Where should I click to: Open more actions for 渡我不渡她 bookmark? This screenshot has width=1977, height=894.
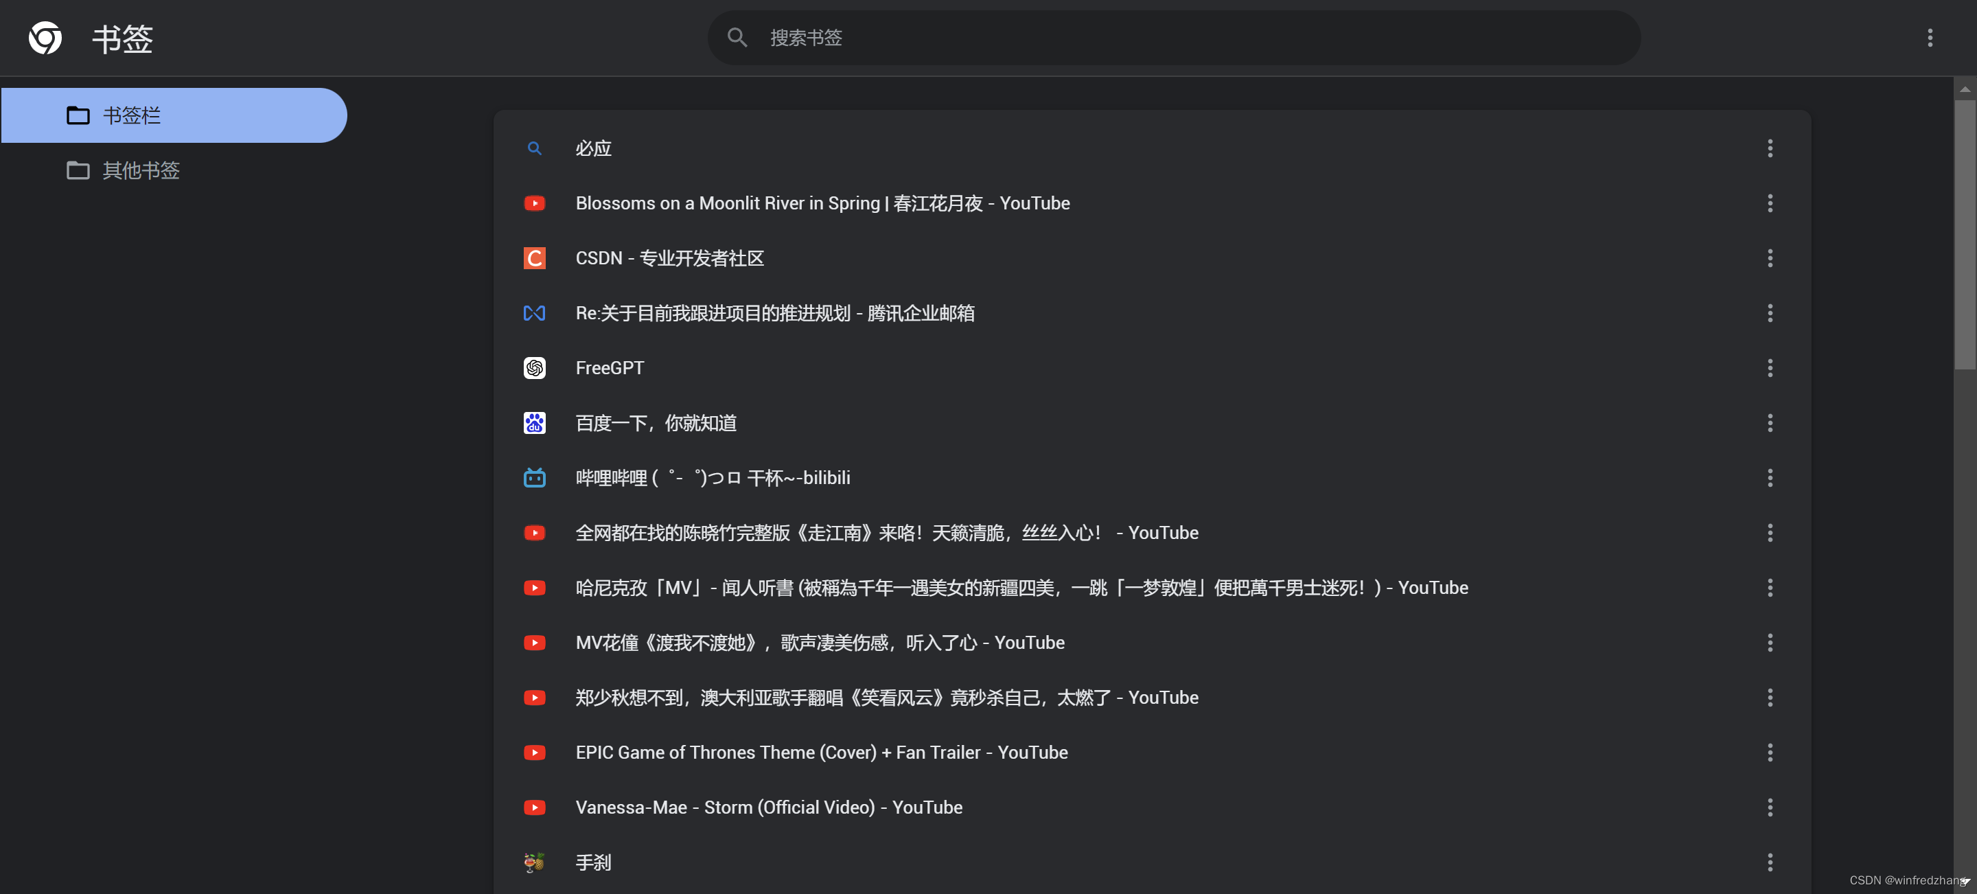point(1770,643)
